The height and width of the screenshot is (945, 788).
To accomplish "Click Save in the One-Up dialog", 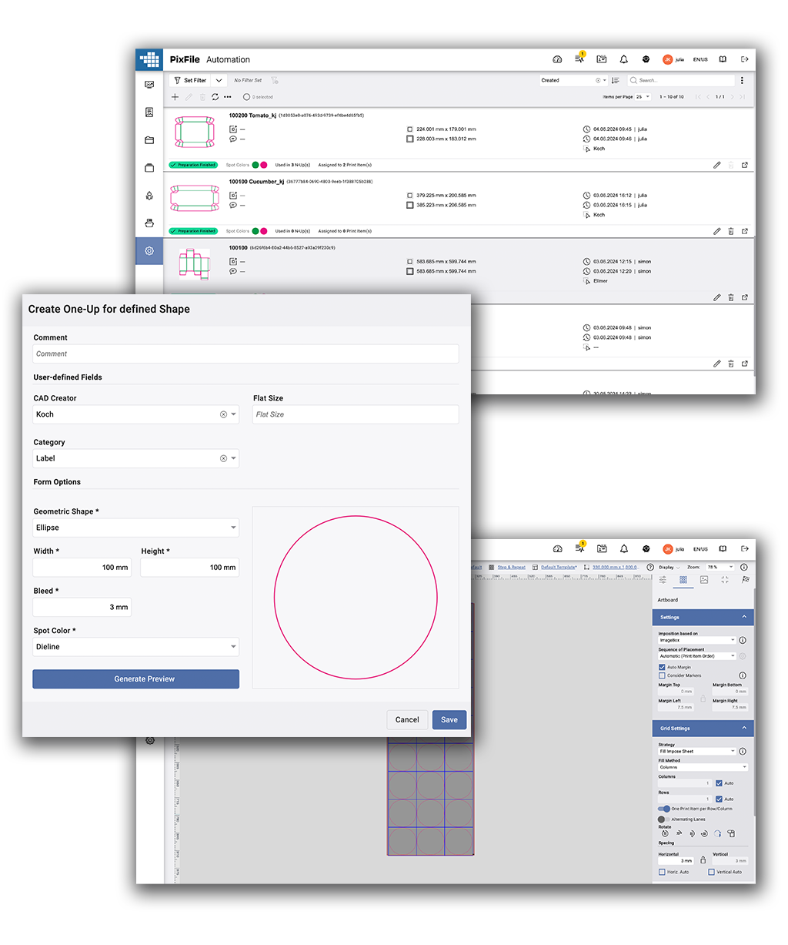I will coord(449,719).
